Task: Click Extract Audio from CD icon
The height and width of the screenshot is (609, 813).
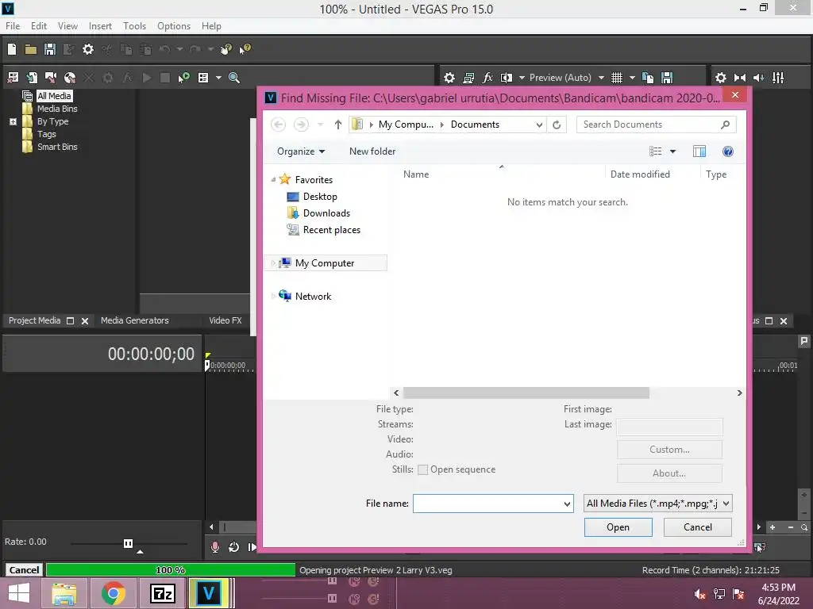Action: point(70,78)
